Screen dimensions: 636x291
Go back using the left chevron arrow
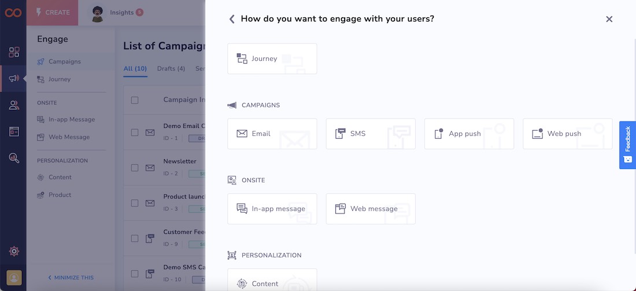click(x=232, y=19)
